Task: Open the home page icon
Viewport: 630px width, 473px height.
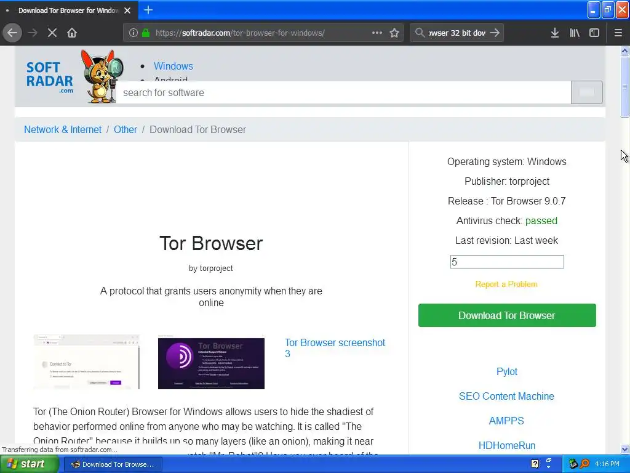Action: pos(72,33)
